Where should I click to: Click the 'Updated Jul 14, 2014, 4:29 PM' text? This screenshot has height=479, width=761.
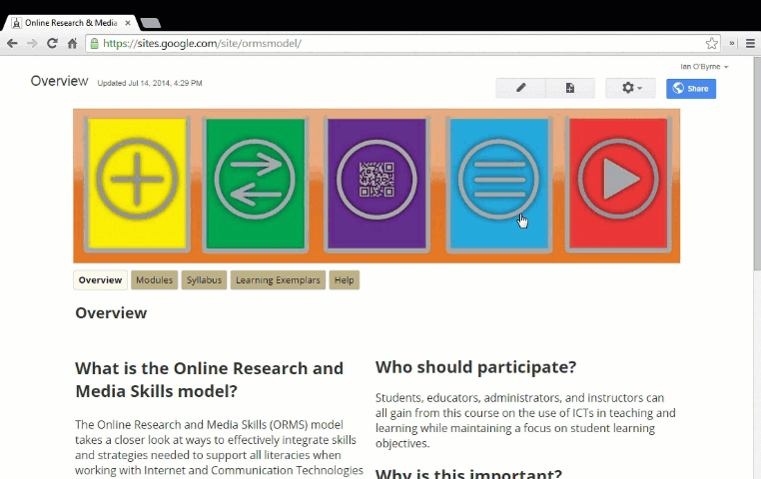[150, 84]
